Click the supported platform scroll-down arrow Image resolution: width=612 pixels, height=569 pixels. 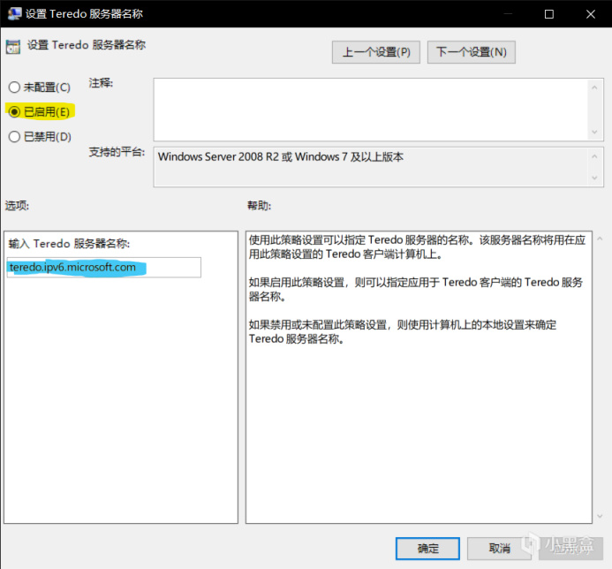594,178
